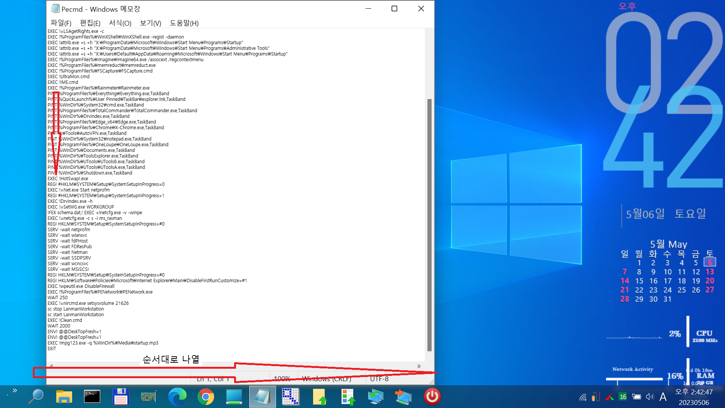The height and width of the screenshot is (408, 725).
Task: Click the taskbar search magnifier icon
Action: point(36,396)
